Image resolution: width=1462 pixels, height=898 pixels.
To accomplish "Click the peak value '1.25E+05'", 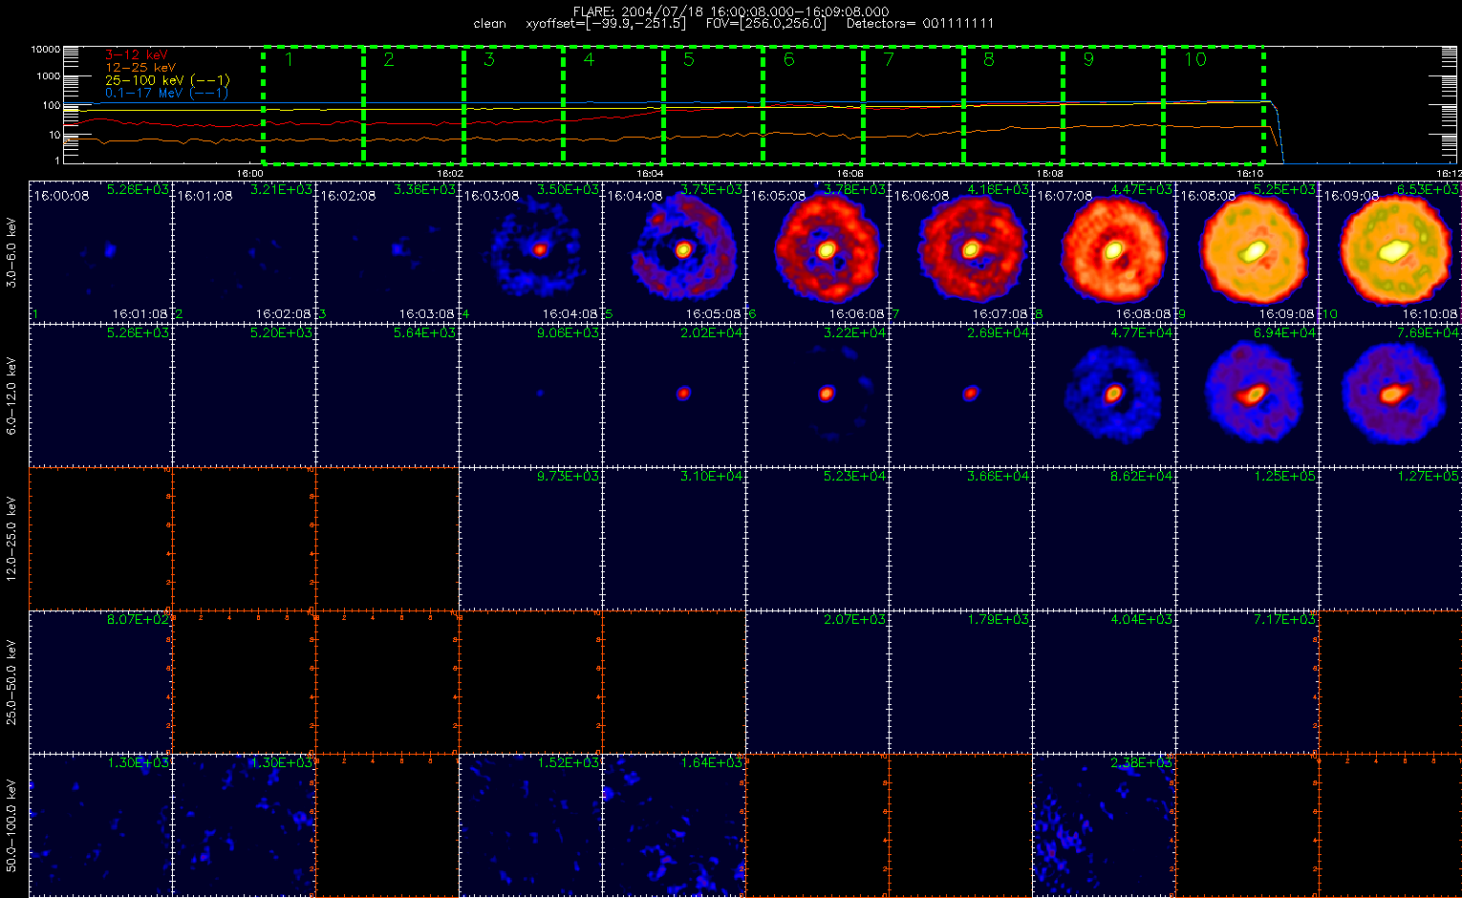I will click(1284, 477).
